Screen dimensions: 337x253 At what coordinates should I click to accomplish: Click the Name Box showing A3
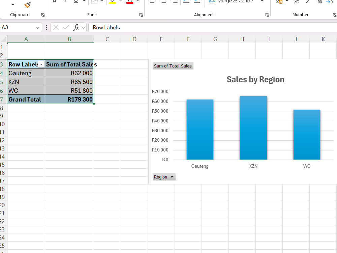(17, 28)
